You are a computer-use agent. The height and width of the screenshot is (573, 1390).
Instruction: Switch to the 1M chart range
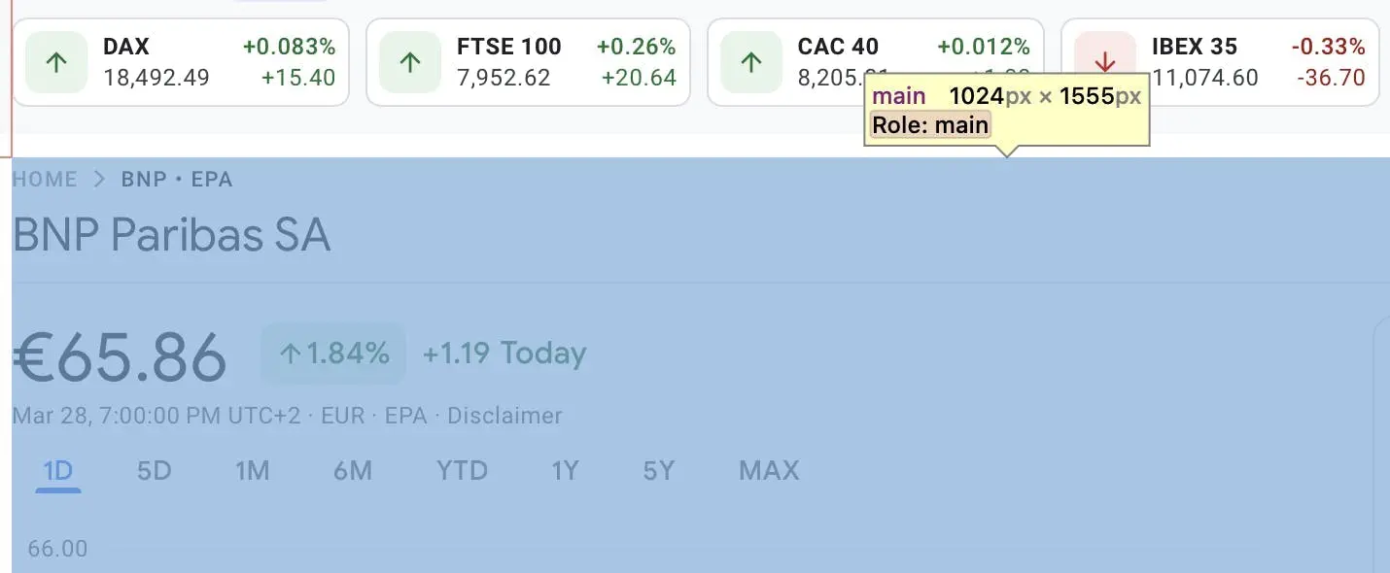[x=252, y=471]
